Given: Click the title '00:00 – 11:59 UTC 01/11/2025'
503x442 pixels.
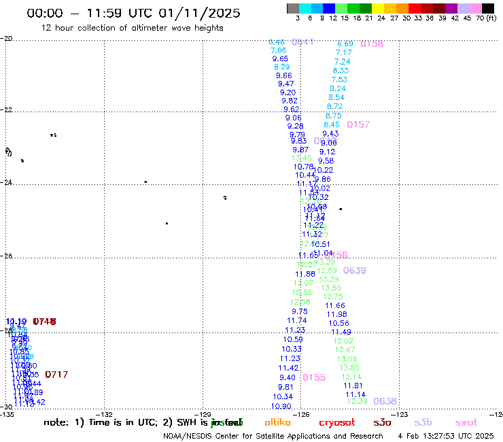Looking at the screenshot, I should [x=133, y=13].
